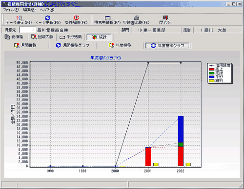244x189 pixels.
Task: Switch to the 回収内訳 tab
Action: tap(42, 37)
